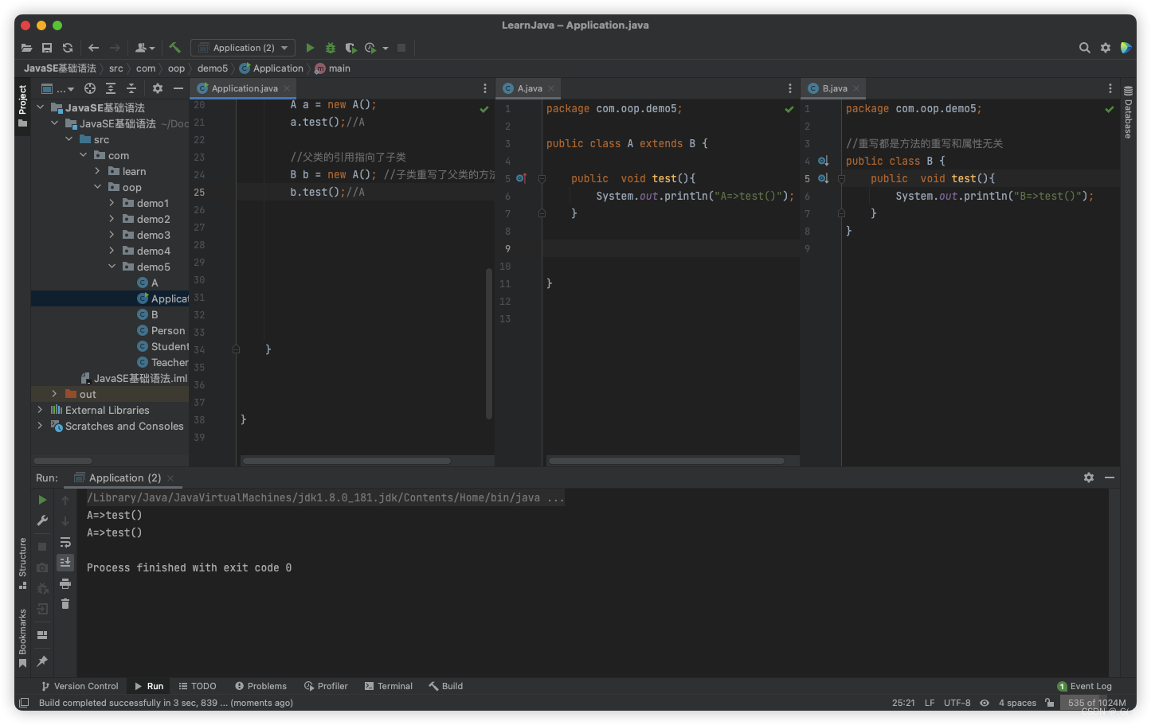
Task: Build project with the hammer icon
Action: click(x=174, y=48)
